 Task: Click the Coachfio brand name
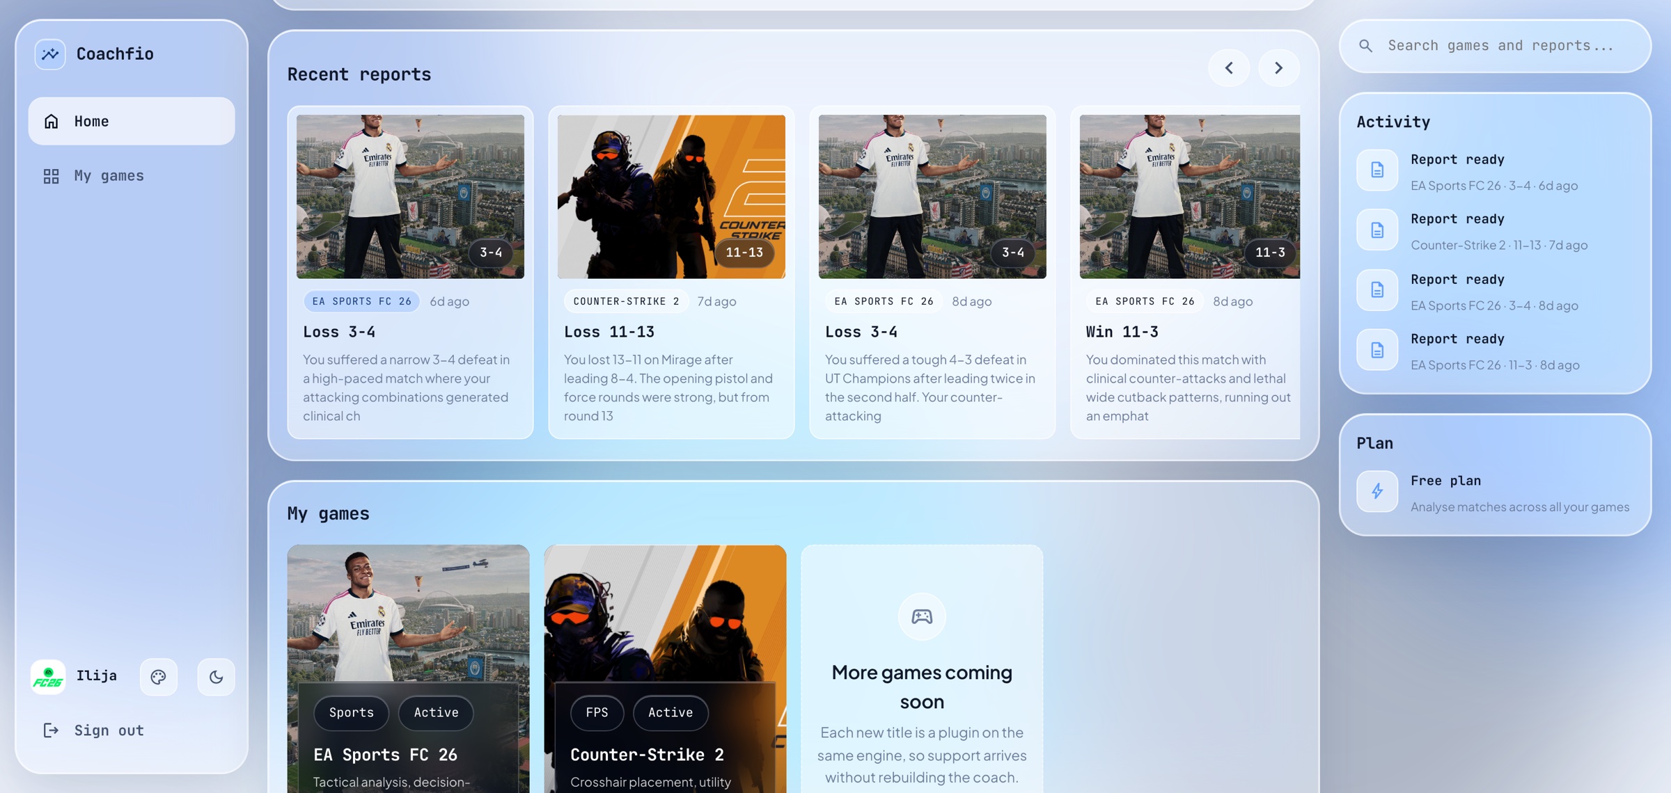tap(115, 54)
